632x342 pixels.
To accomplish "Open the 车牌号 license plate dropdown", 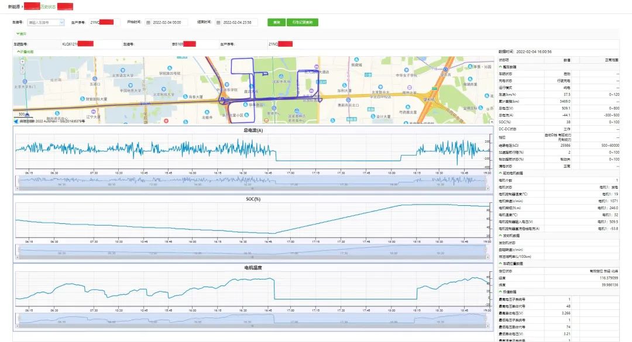I will (46, 22).
